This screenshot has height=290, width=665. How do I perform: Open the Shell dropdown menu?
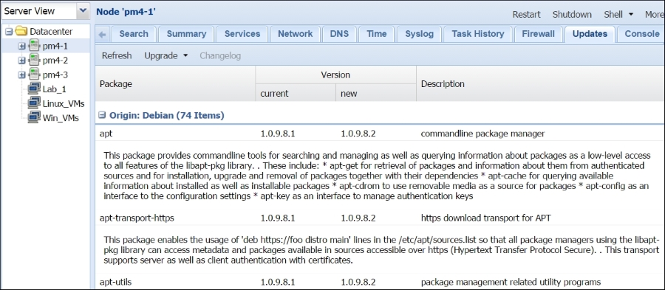point(618,15)
